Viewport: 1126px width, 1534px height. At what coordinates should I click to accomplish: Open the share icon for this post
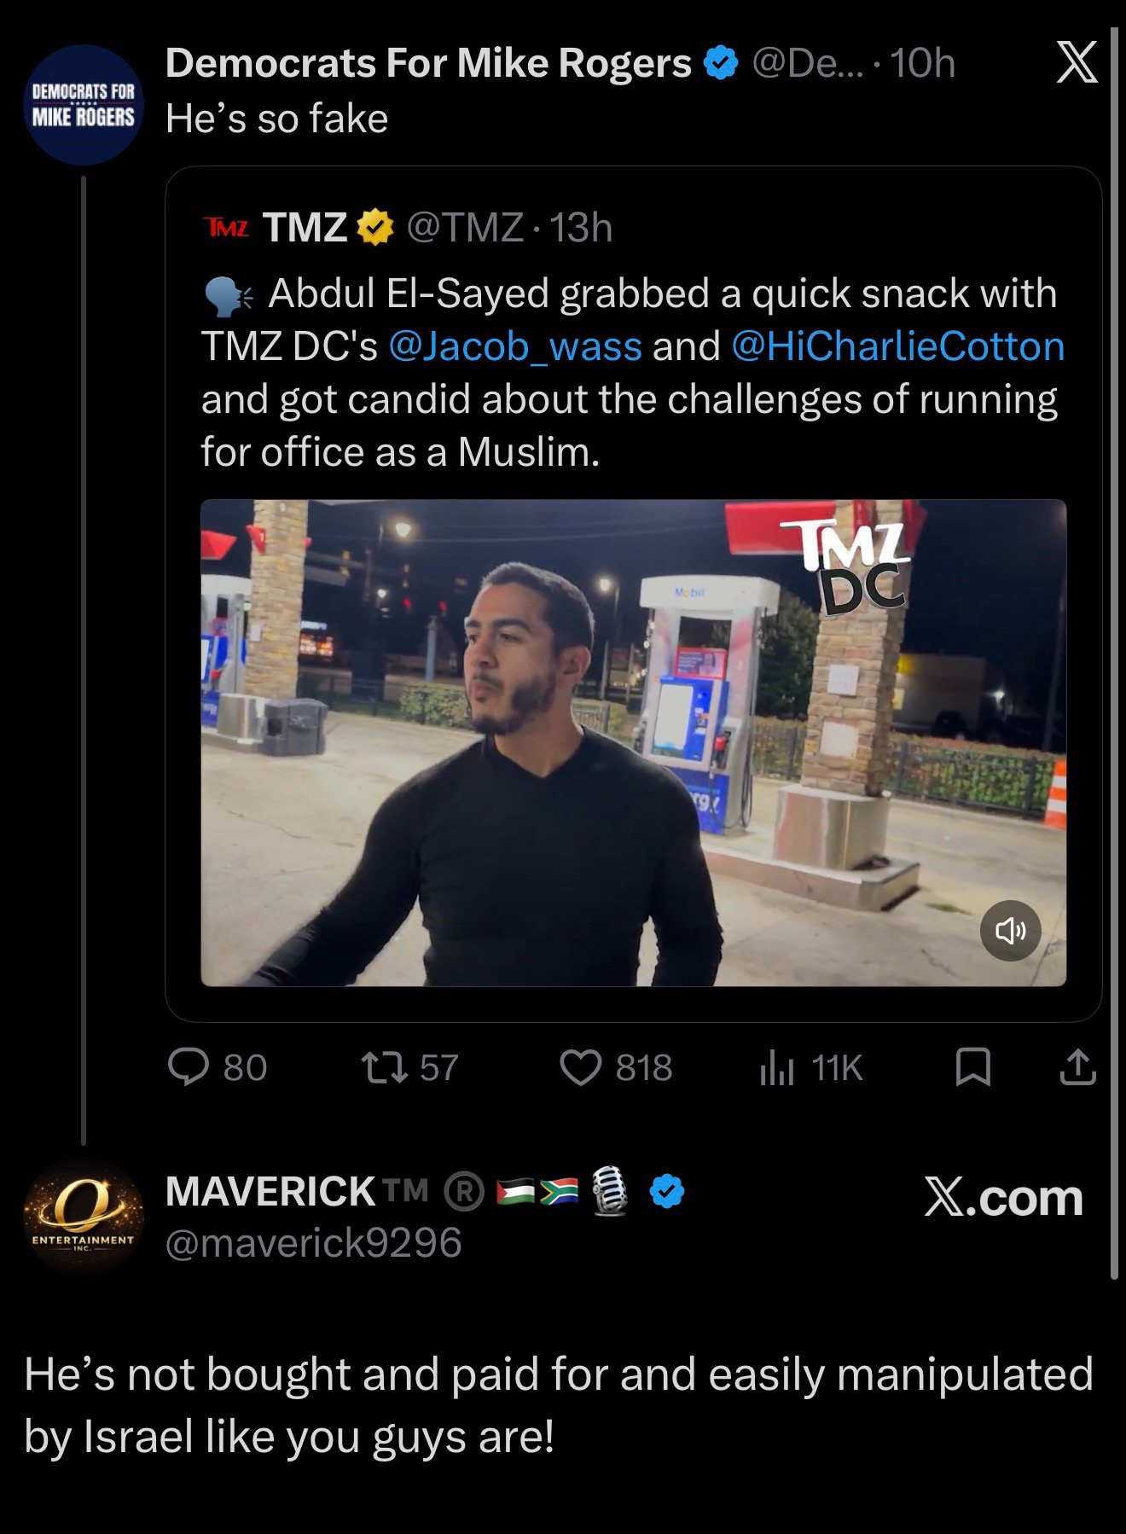(x=1077, y=1067)
